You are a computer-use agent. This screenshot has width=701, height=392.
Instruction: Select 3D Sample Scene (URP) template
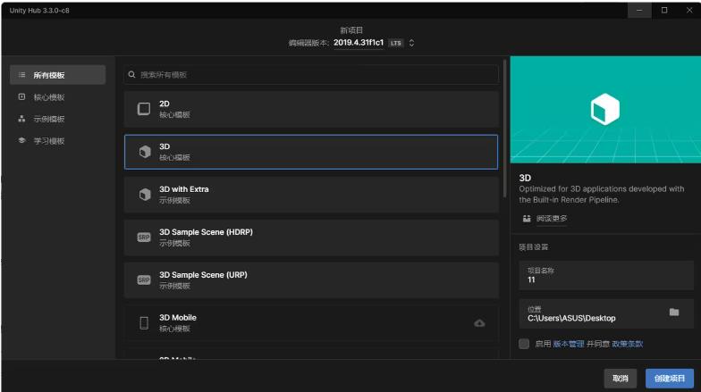tap(311, 280)
